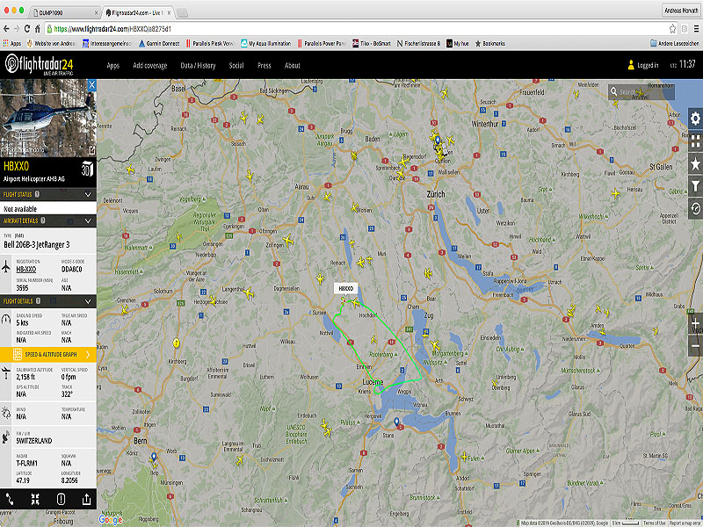Screen dimensions: 703x527
Task: Enlarge the helicopter photo thumbnail
Action: coord(92,150)
